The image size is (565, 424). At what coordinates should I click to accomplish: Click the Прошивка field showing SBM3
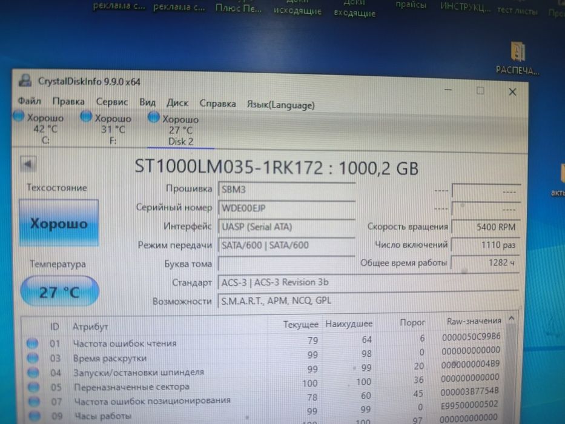(x=287, y=189)
